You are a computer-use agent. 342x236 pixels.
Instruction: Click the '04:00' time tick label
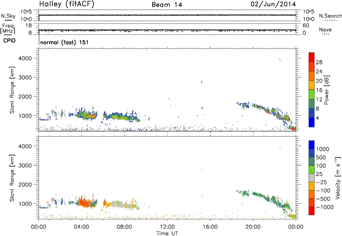click(81, 227)
